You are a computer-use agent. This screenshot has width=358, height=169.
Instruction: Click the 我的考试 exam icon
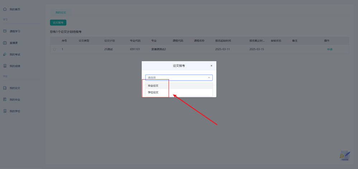coord(5,55)
